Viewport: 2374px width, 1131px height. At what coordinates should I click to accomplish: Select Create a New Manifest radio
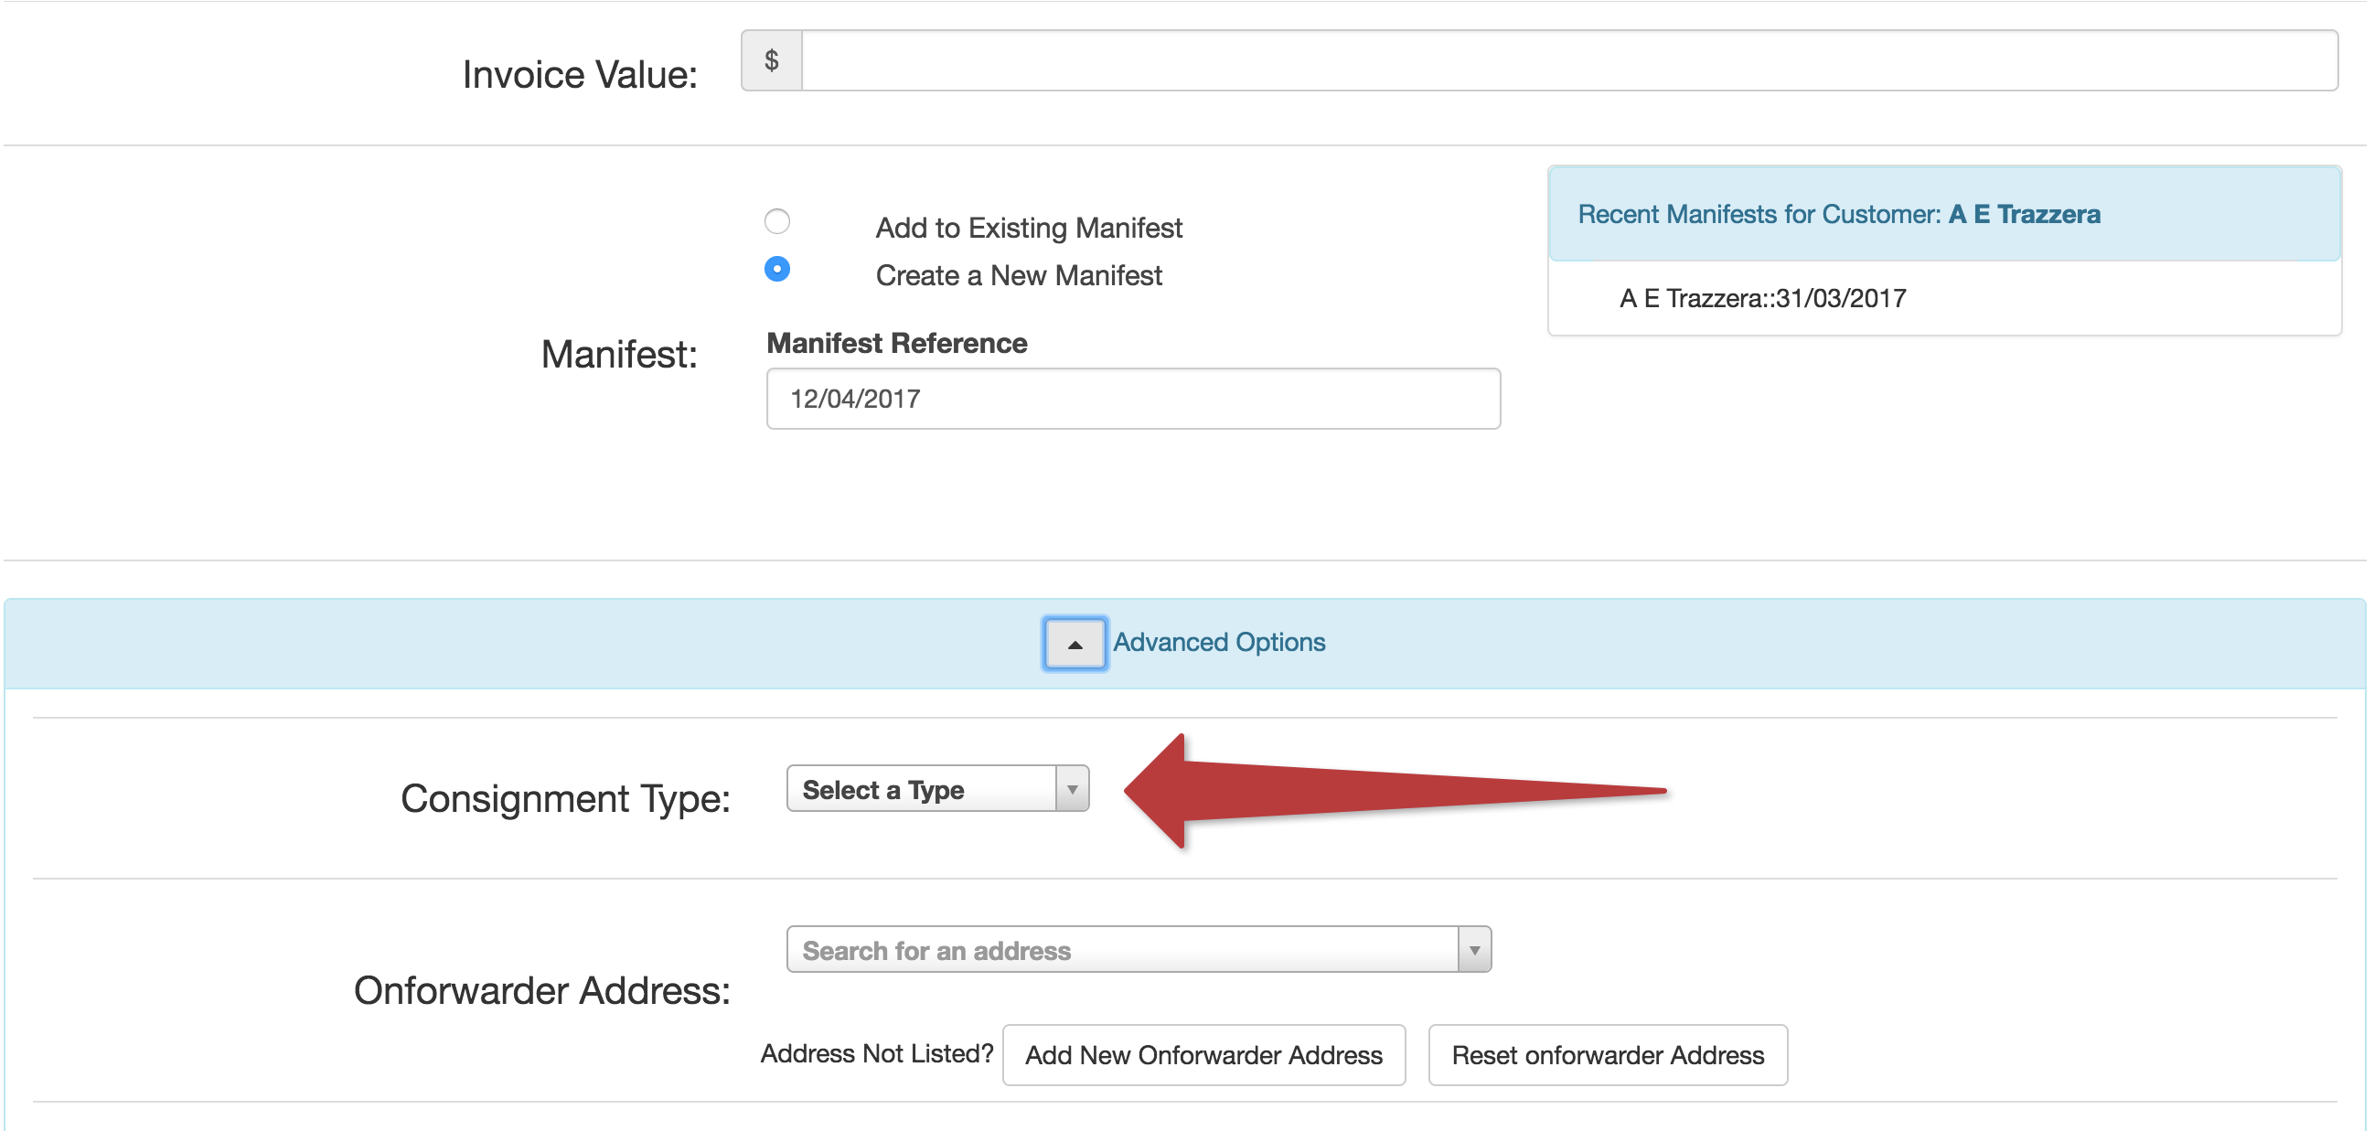(x=777, y=269)
